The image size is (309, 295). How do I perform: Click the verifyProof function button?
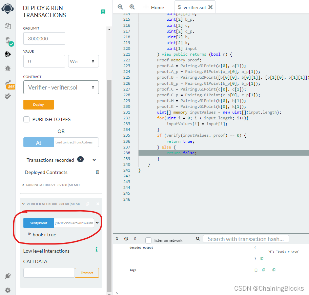(39, 223)
